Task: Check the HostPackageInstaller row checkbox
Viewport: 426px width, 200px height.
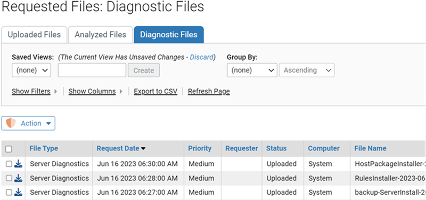Action: 9,164
